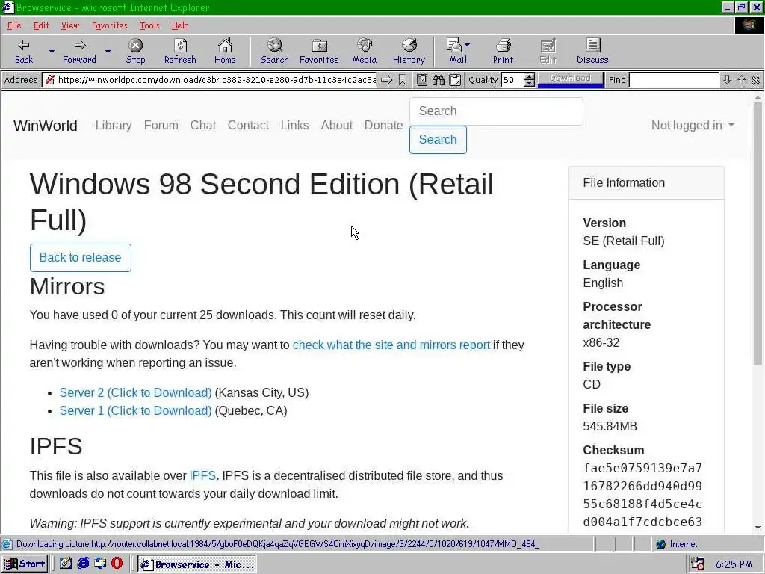Focus the WinWorld Search input field
765x574 pixels.
point(496,111)
